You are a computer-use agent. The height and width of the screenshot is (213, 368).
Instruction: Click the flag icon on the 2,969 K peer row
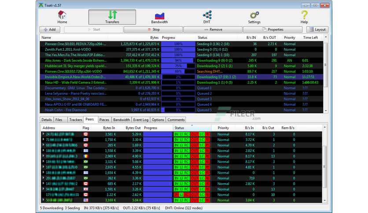click(x=86, y=156)
